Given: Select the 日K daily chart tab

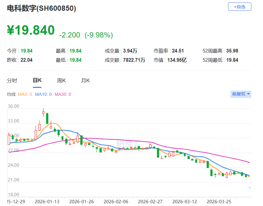Looking at the screenshot, I should 37,80.
